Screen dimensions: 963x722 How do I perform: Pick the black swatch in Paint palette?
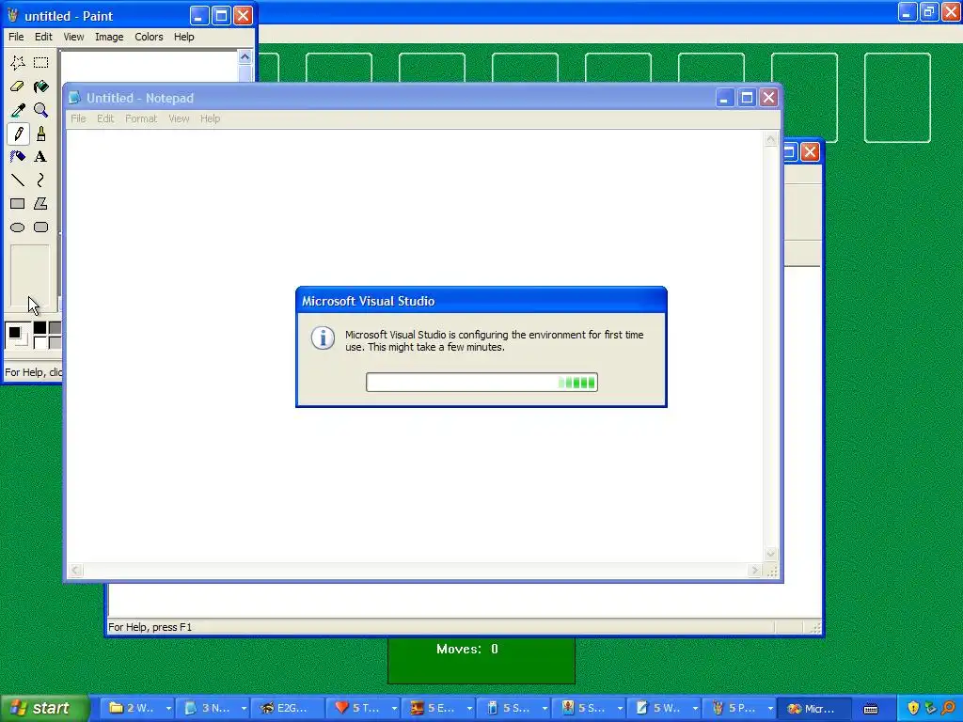[x=39, y=328]
